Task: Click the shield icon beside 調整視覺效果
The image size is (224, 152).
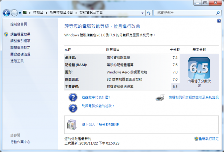Action: coord(6,34)
